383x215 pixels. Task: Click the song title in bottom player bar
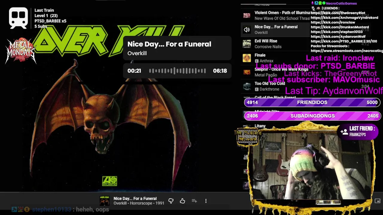[135, 198]
